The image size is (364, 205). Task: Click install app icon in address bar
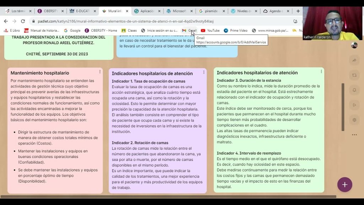[295, 21]
